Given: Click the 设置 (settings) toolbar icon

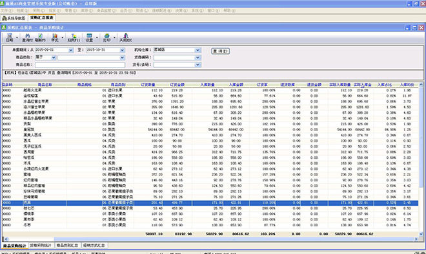Looking at the screenshot, I should (x=89, y=38).
